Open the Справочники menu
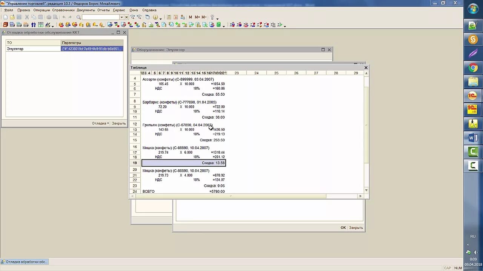The height and width of the screenshot is (271, 483). coord(63,10)
